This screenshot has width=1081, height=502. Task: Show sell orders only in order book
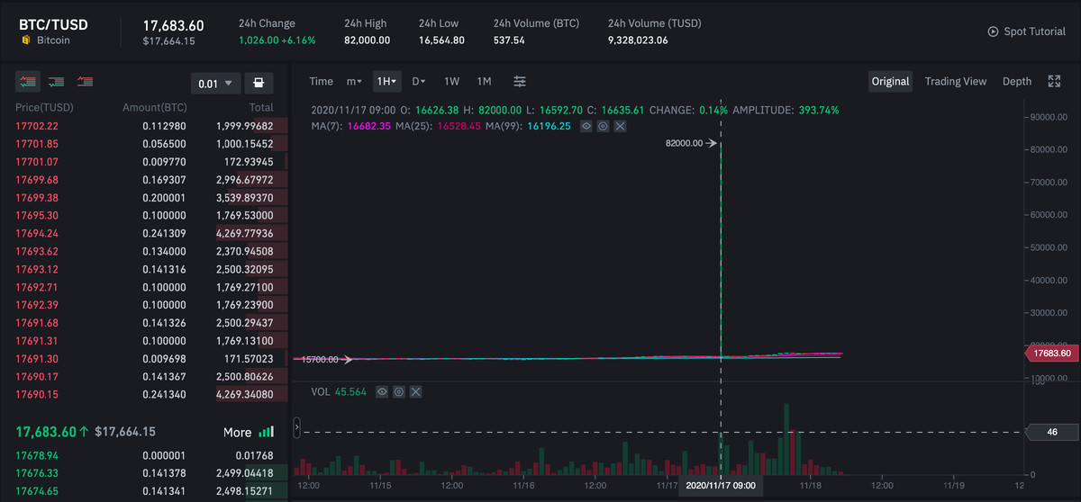[86, 82]
